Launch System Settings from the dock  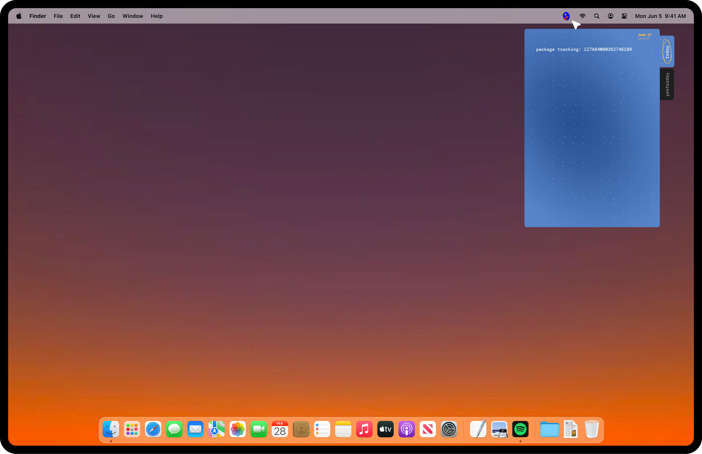pyautogui.click(x=448, y=429)
